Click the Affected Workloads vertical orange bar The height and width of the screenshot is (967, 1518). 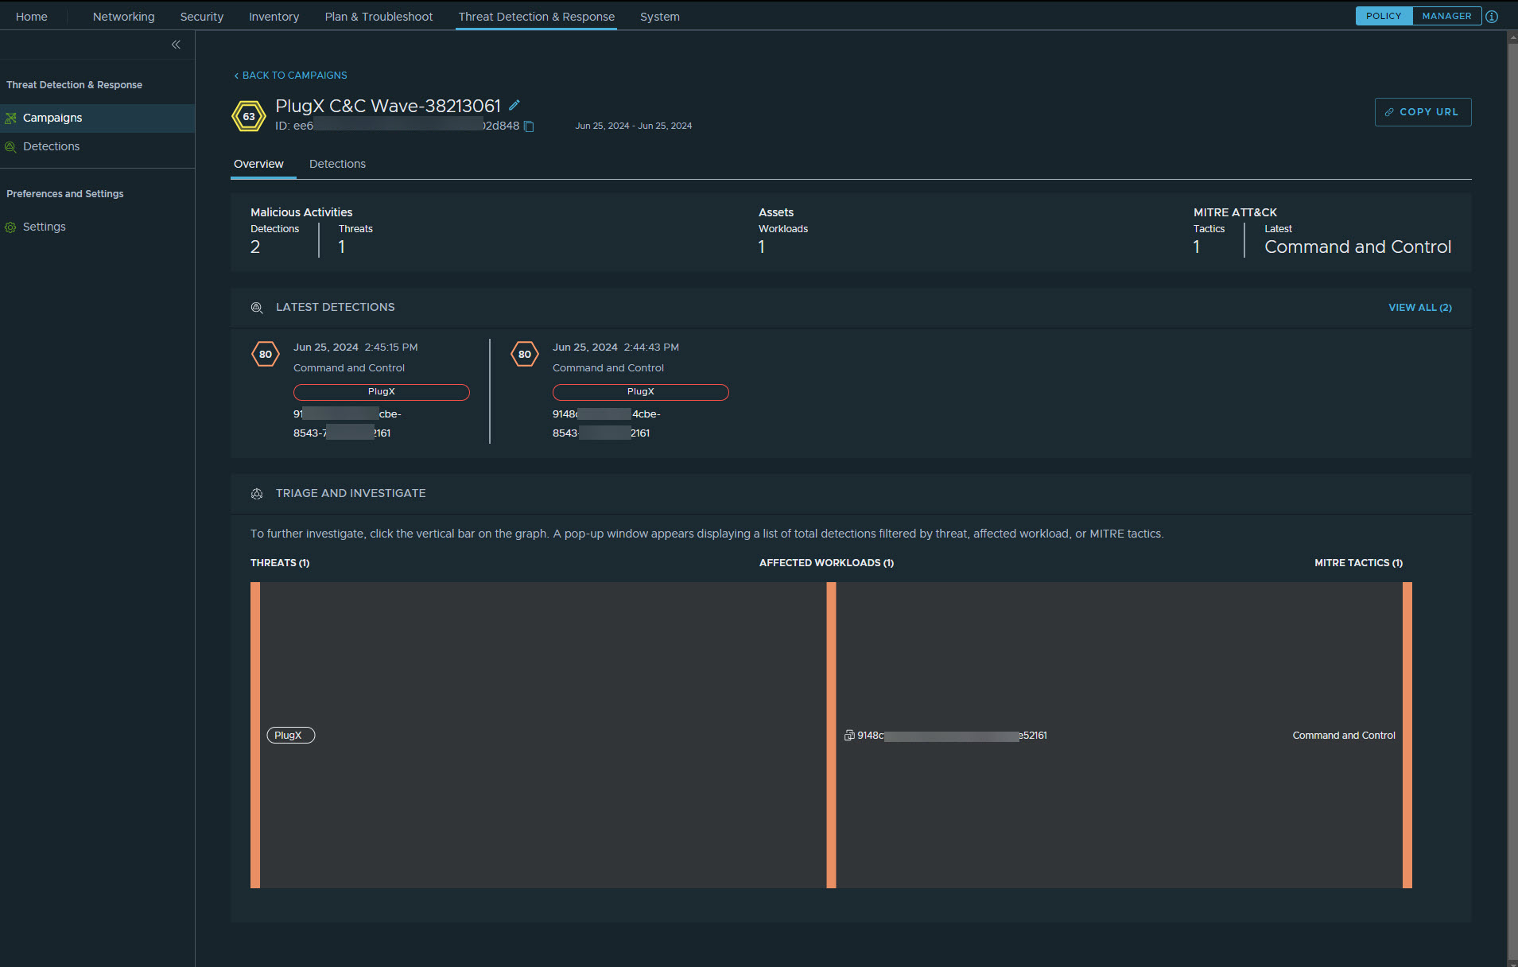(831, 736)
